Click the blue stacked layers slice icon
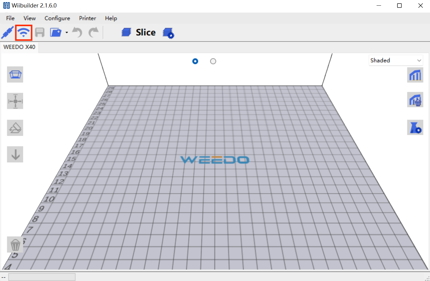The width and height of the screenshot is (430, 281). 127,32
